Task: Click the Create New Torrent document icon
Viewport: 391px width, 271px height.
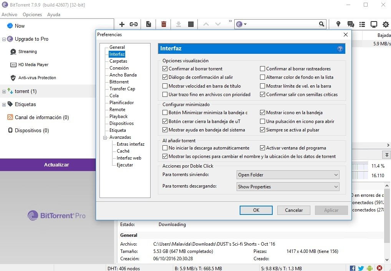Action: (148, 24)
